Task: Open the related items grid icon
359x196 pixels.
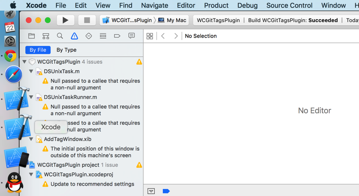Action: pos(150,36)
